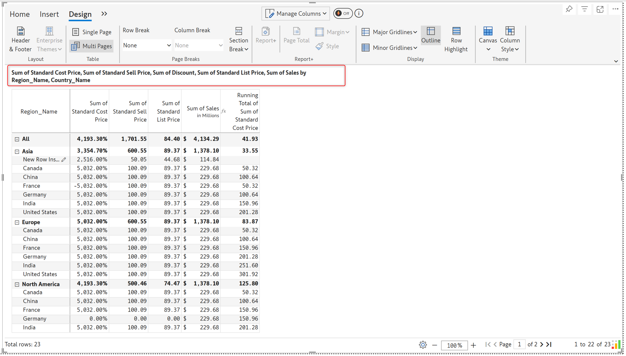Click the zoom percentage field
This screenshot has width=626, height=356.
tap(454, 345)
